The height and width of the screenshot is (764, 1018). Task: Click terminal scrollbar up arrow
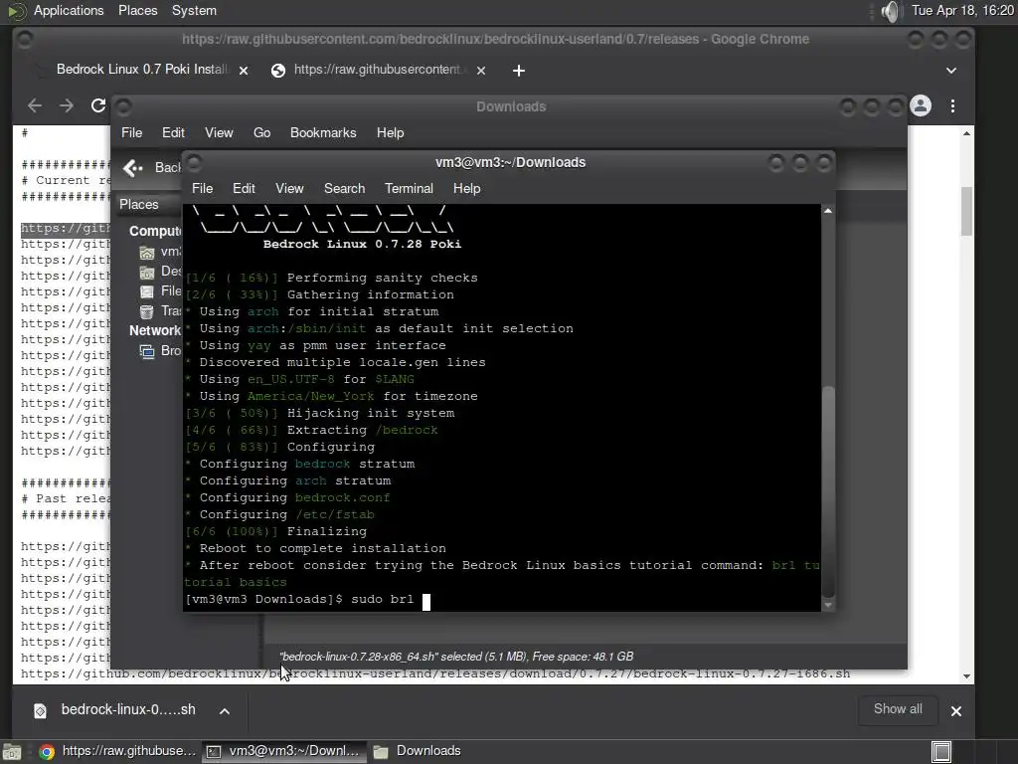pyautogui.click(x=828, y=211)
